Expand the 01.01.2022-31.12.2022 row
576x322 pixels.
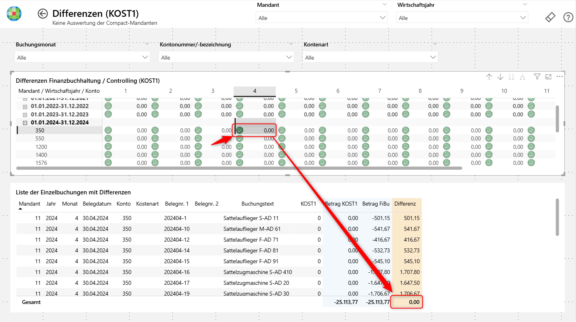(25, 106)
